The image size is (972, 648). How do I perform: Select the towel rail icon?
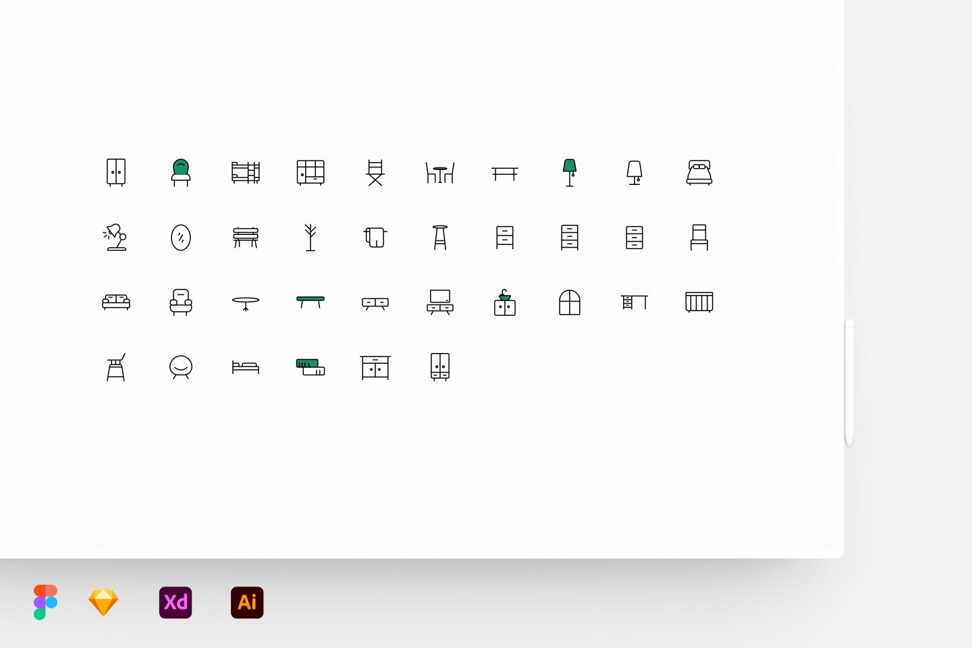coord(375,237)
